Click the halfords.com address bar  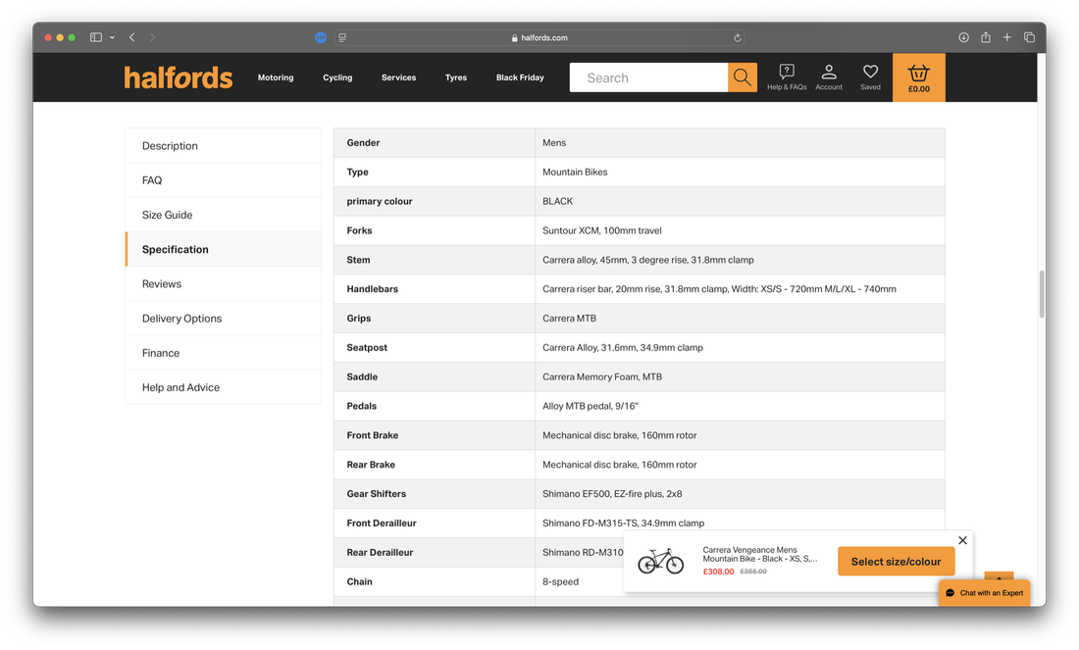point(539,38)
